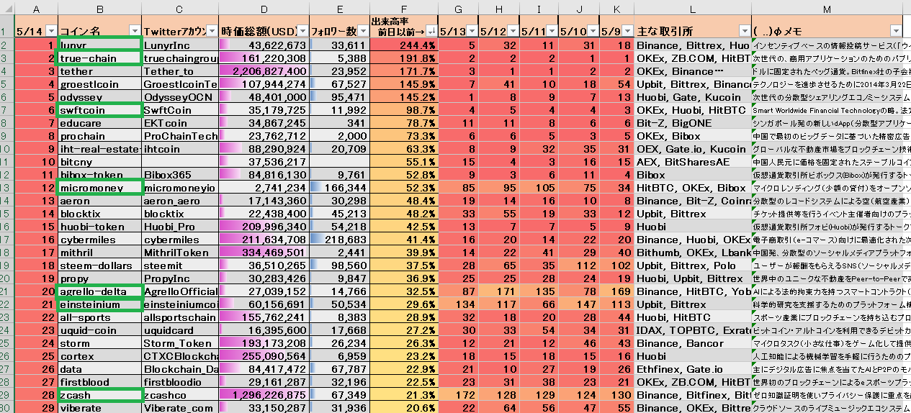The width and height of the screenshot is (911, 413).
Task: Select the einsteinium coin name cell
Action: [99, 304]
